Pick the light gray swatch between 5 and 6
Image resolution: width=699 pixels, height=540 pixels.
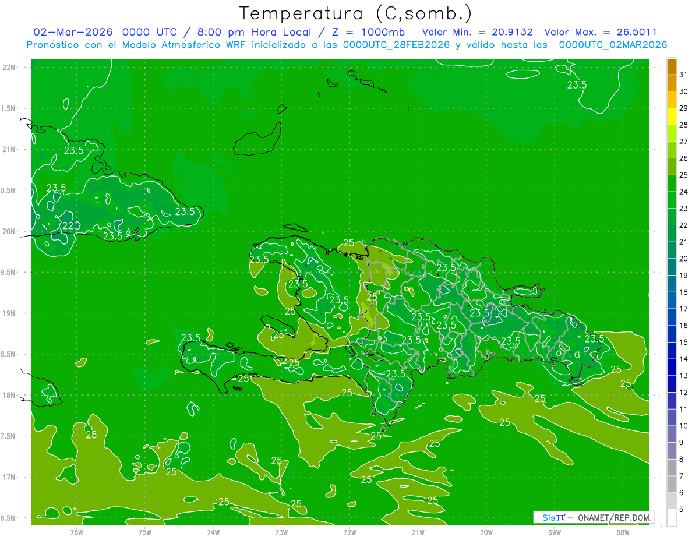(x=672, y=501)
